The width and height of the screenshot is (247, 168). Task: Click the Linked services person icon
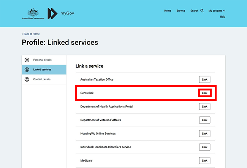(x=27, y=70)
